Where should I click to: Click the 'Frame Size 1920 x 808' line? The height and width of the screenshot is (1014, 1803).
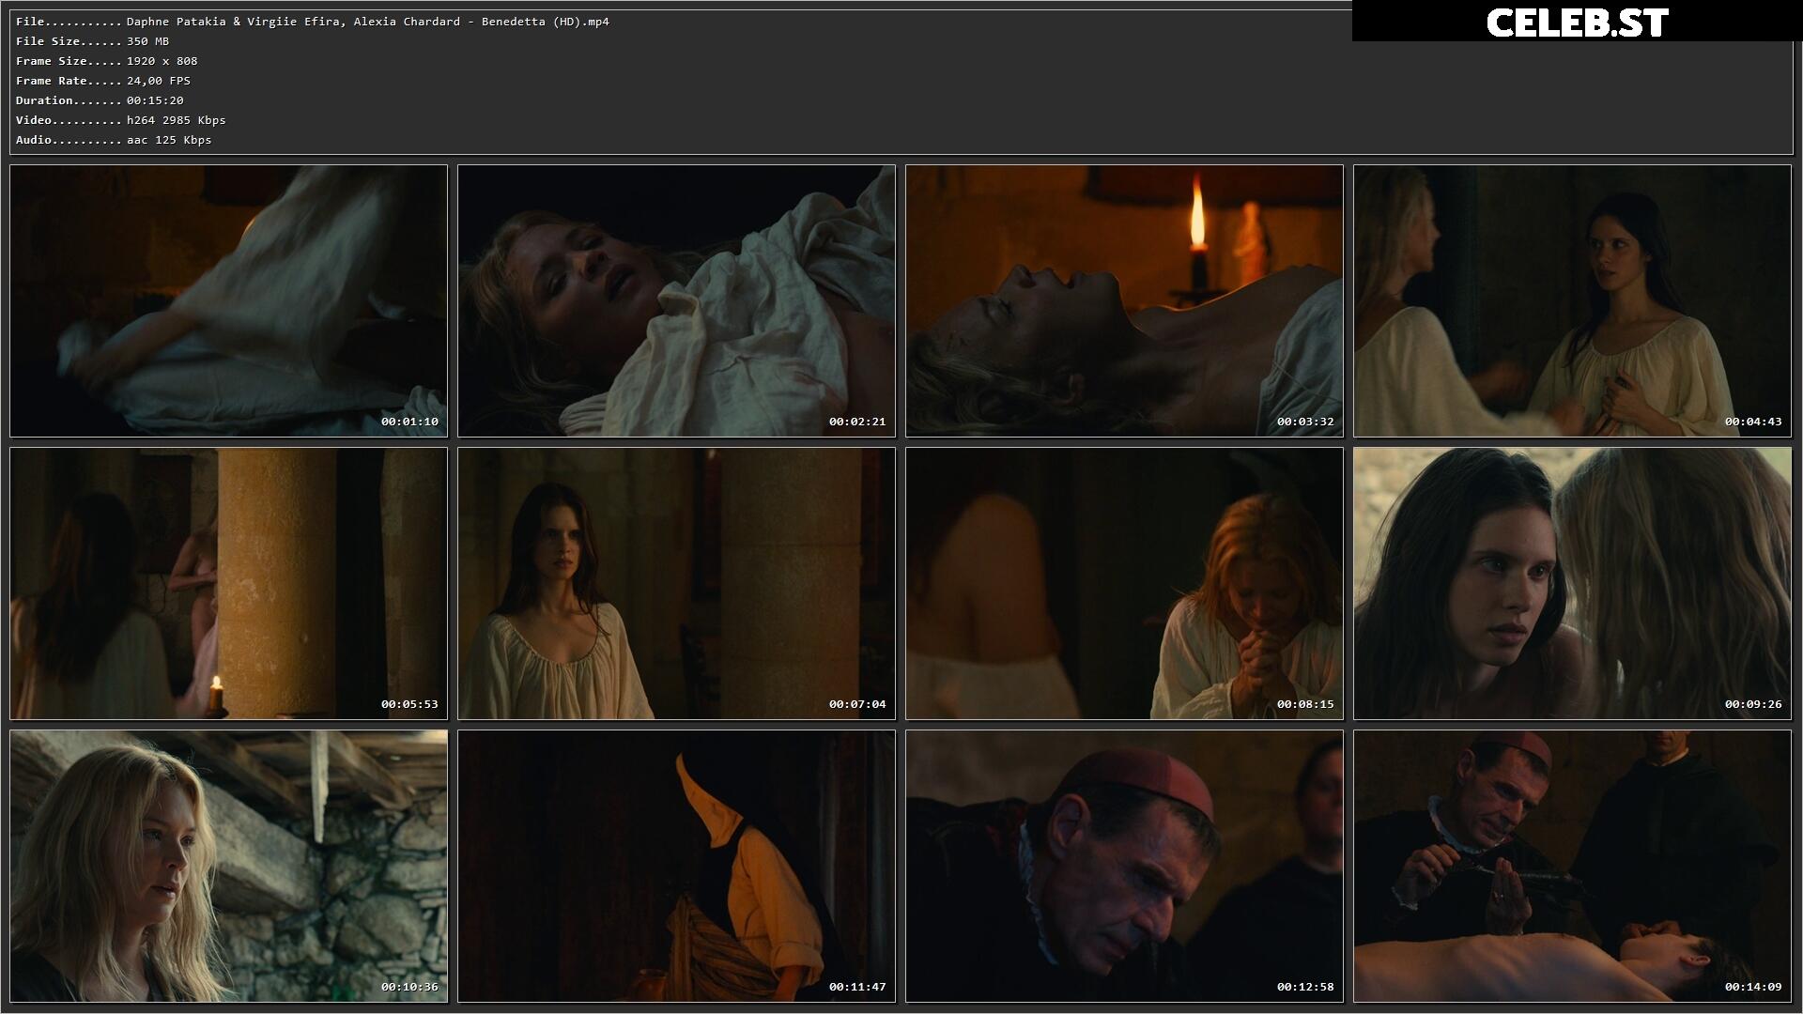[106, 61]
